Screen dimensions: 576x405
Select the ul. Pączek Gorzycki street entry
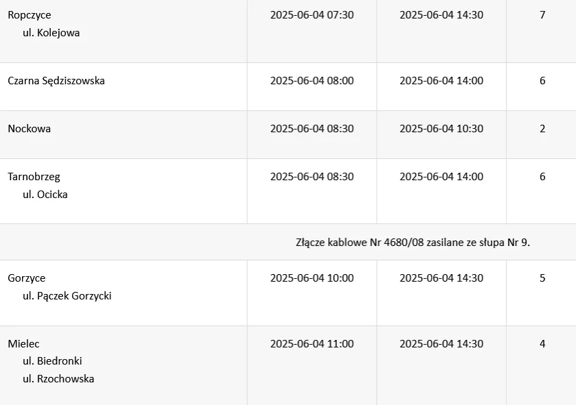(x=67, y=296)
